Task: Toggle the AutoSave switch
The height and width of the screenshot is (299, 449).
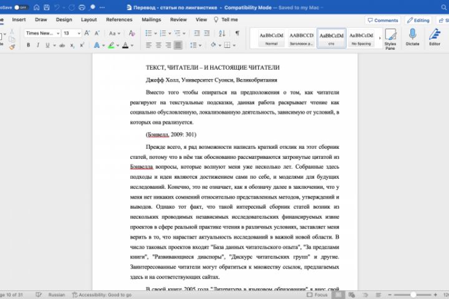Action: click(21, 7)
